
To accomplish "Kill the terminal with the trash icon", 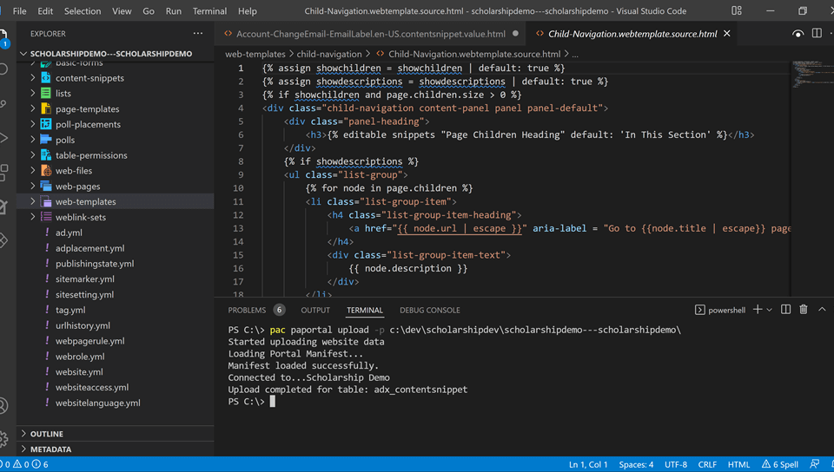I will [804, 310].
